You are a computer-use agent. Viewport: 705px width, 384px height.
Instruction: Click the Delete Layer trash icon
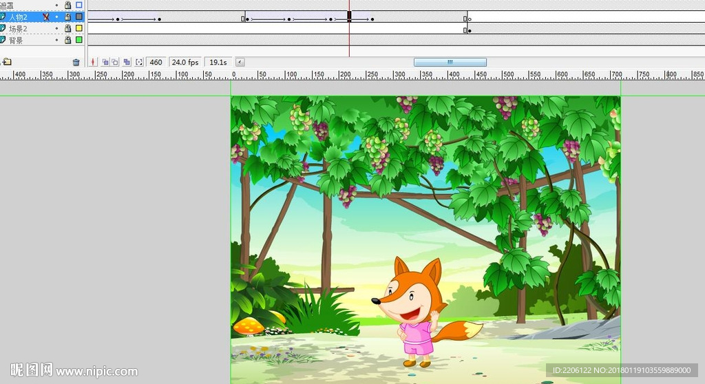[76, 62]
